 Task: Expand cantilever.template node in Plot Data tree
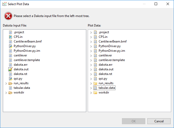[x=91, y=60]
